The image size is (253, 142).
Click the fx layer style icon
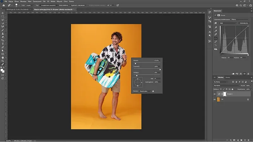click(231, 140)
